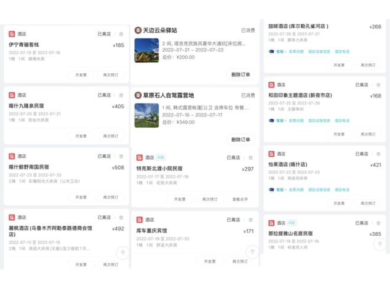Open 酒店设施信息 link on 怡莱酒店 order
This screenshot has height=289, width=390.
click(x=319, y=190)
